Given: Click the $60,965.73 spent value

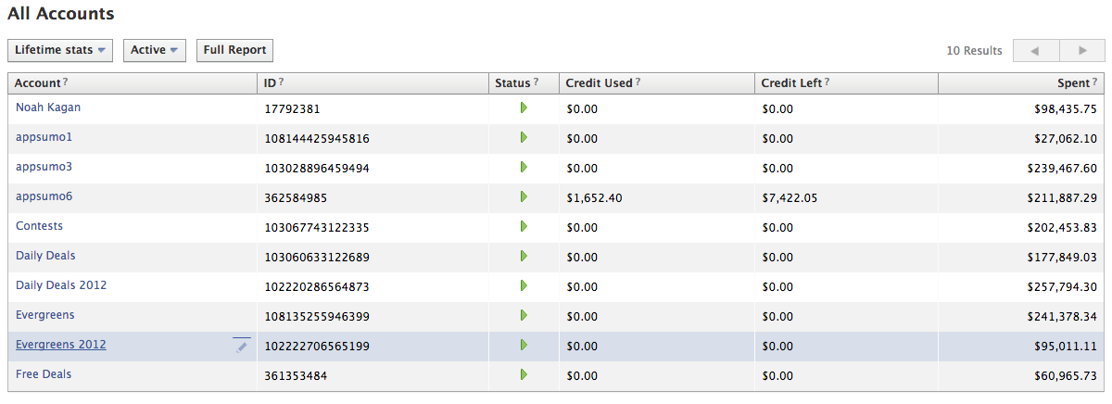Looking at the screenshot, I should point(1066,376).
